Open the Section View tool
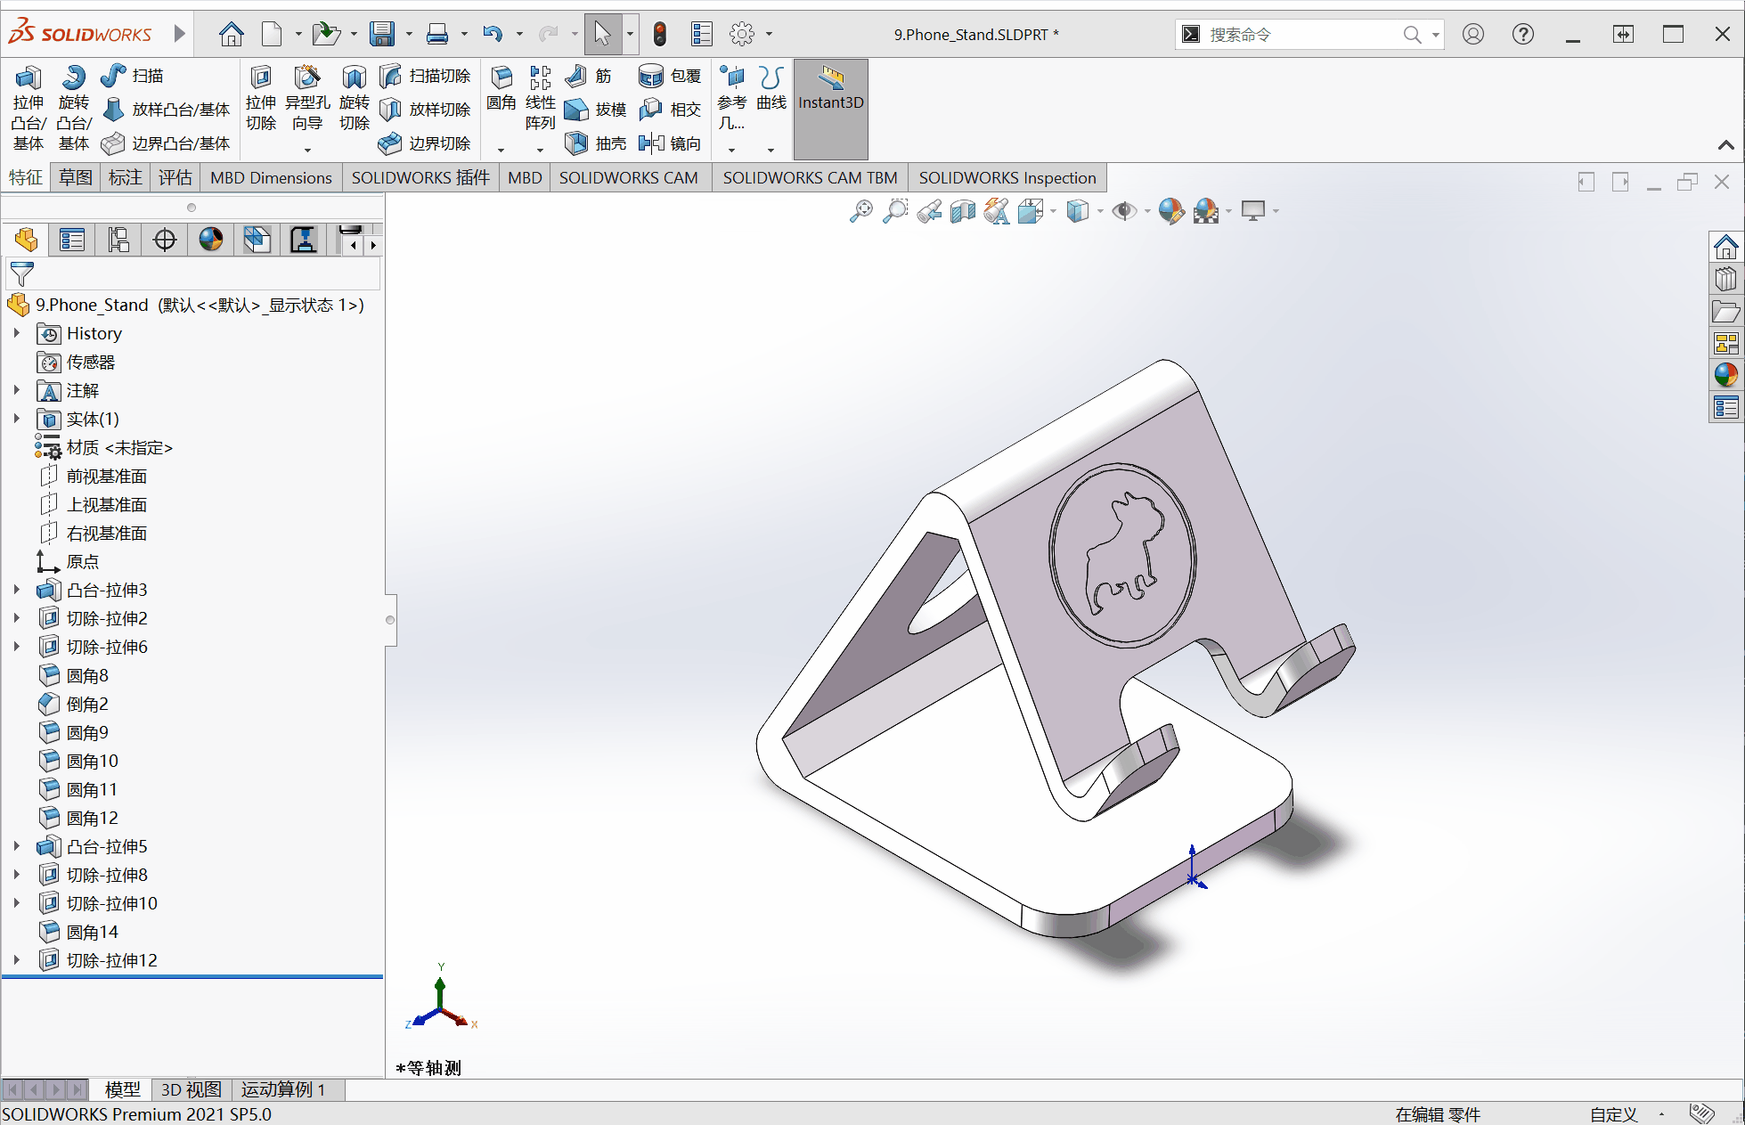This screenshot has width=1745, height=1125. pos(963,212)
